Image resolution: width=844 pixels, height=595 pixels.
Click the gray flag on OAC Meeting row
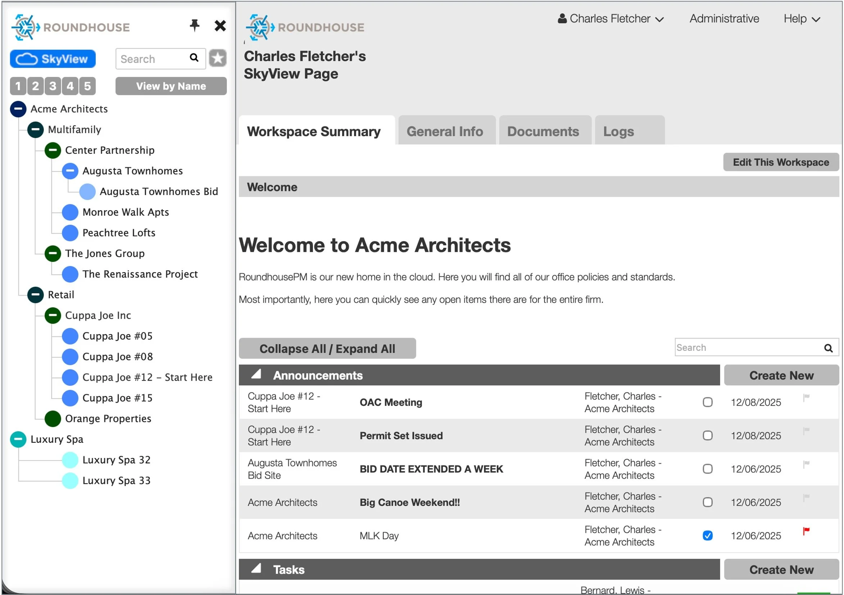point(806,397)
